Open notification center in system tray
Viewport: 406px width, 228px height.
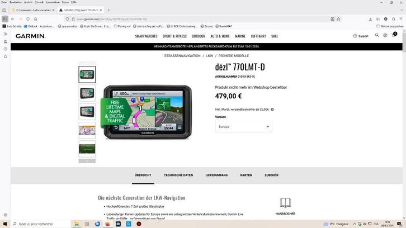coord(400,224)
